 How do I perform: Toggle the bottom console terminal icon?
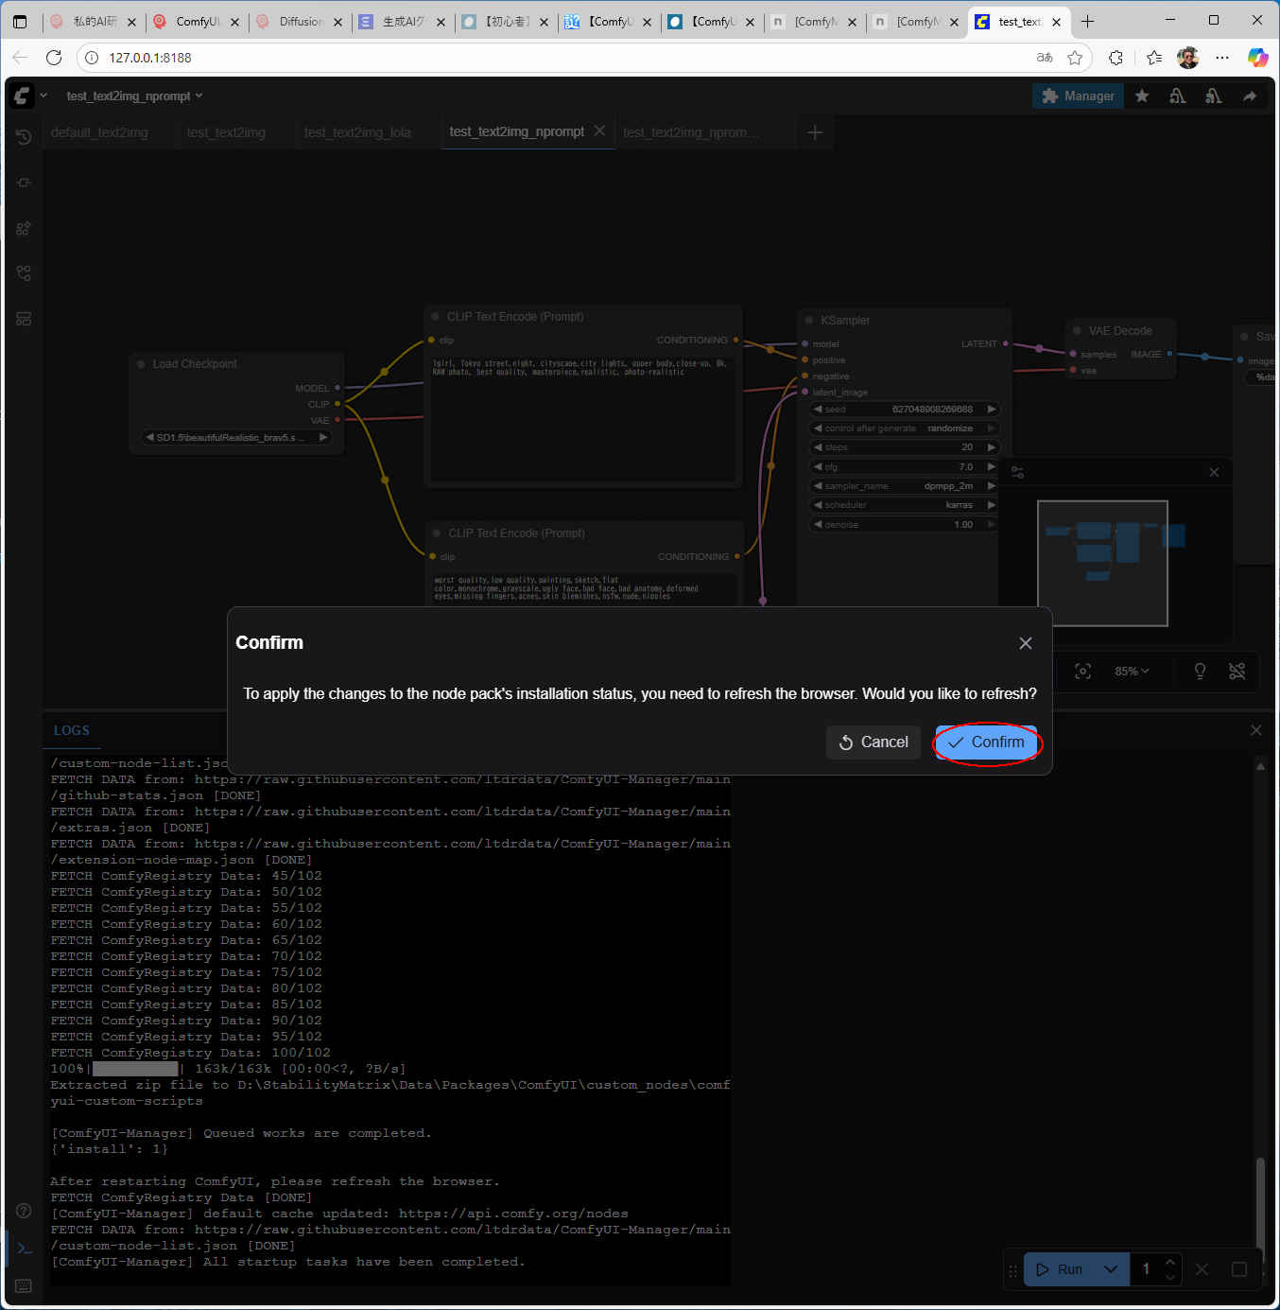coord(25,1249)
